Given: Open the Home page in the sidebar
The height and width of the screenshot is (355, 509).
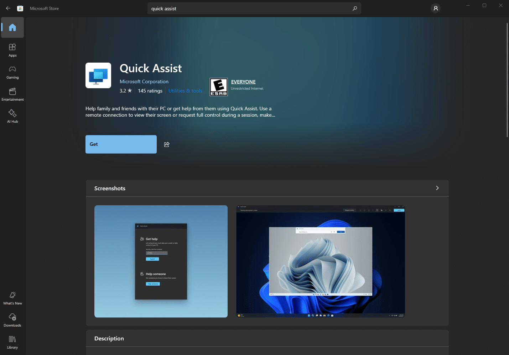Looking at the screenshot, I should 12,27.
